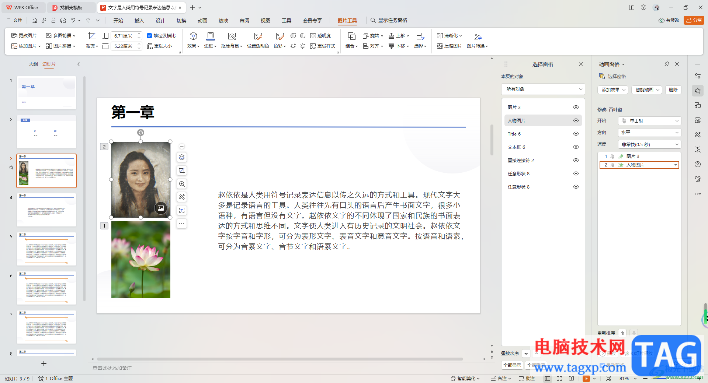Click the 全部显示 show all button
This screenshot has height=383, width=708.
tap(512, 365)
